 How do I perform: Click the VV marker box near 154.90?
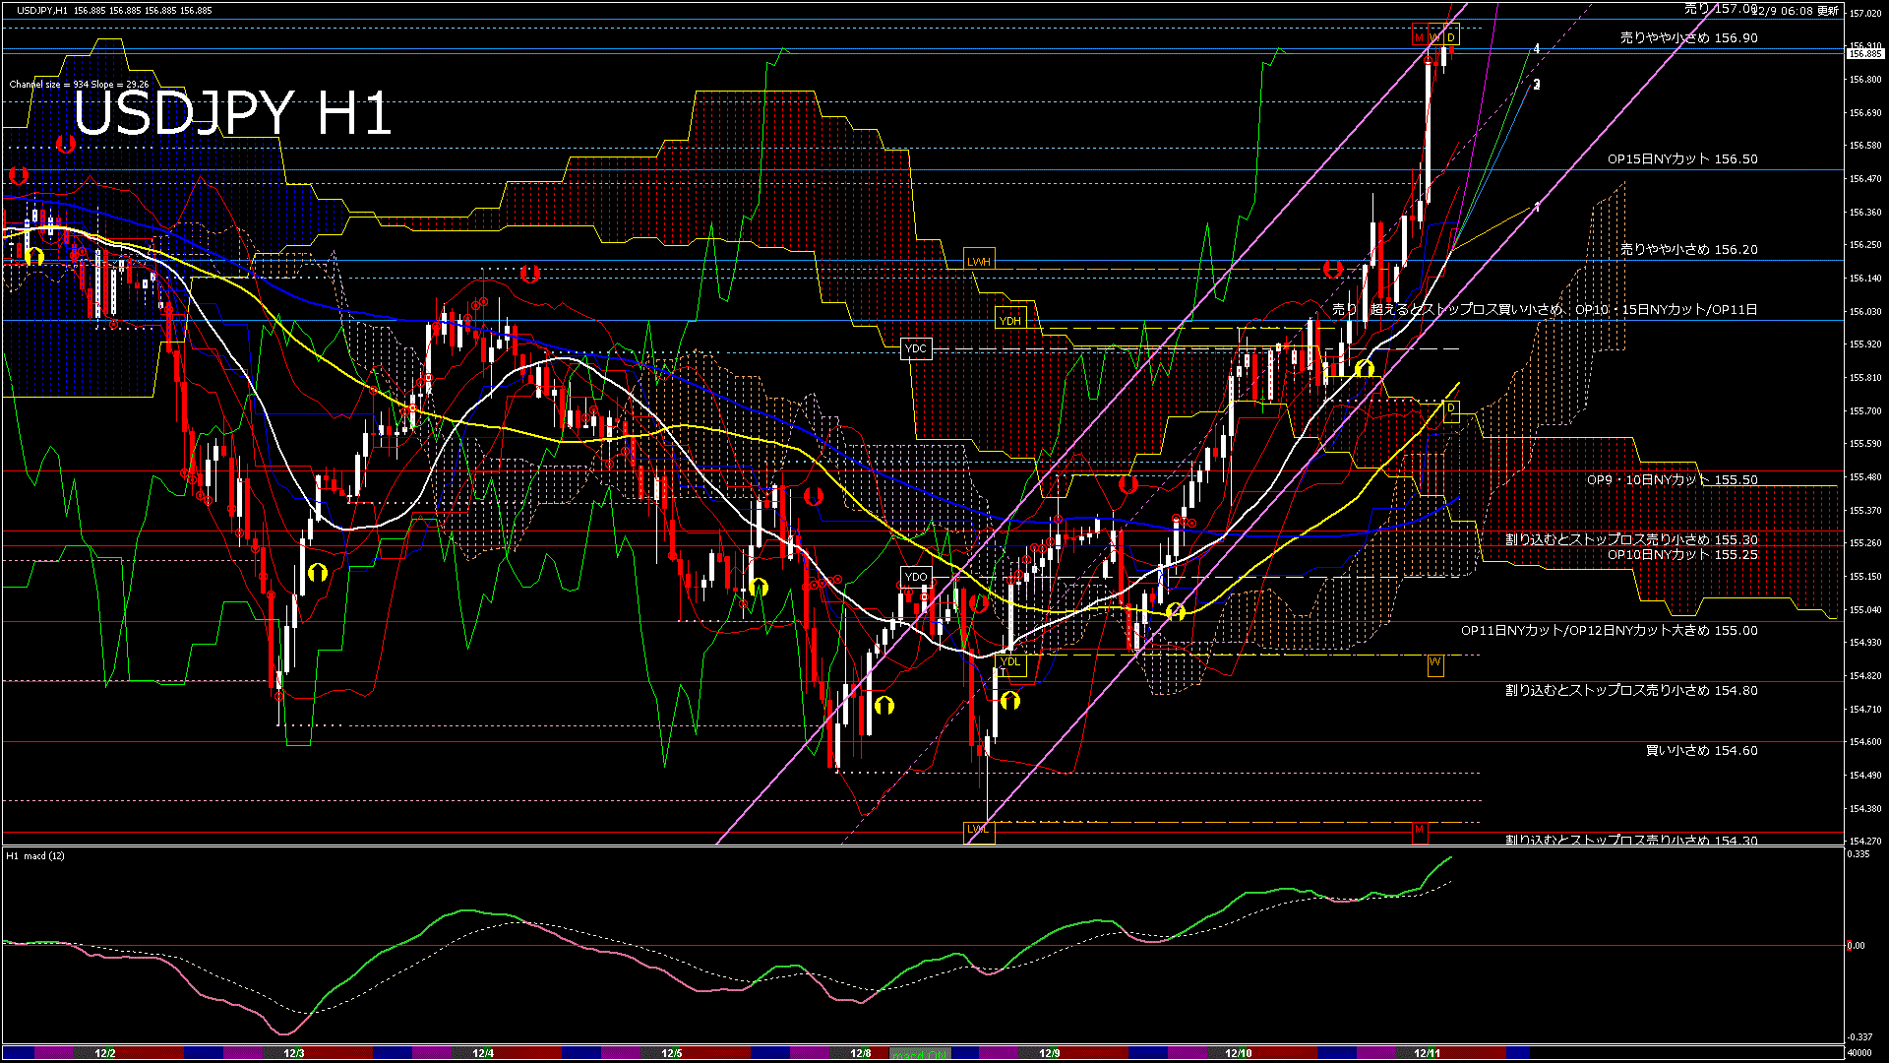click(1435, 664)
